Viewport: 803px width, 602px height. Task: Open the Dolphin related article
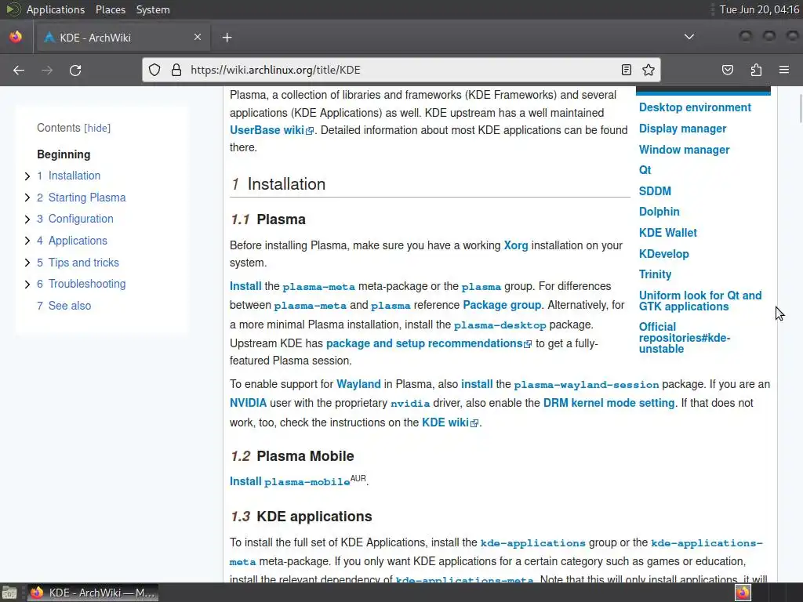click(x=659, y=212)
